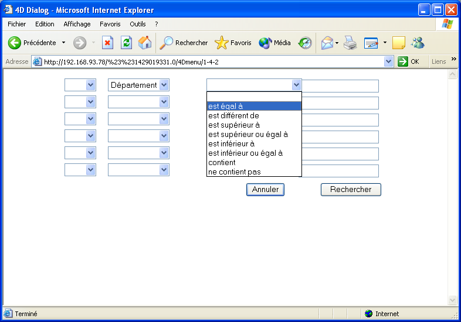Open the Outils menu
The width and height of the screenshot is (461, 322).
tap(138, 24)
